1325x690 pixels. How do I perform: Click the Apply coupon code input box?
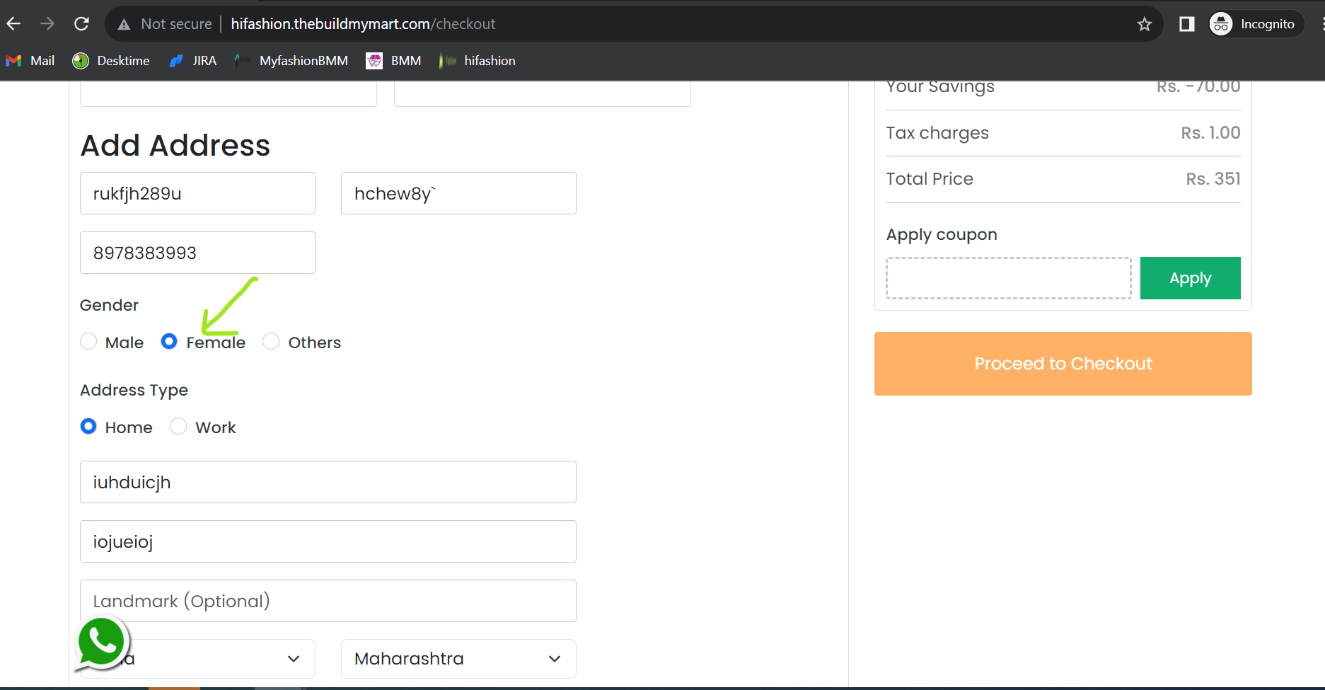1009,278
